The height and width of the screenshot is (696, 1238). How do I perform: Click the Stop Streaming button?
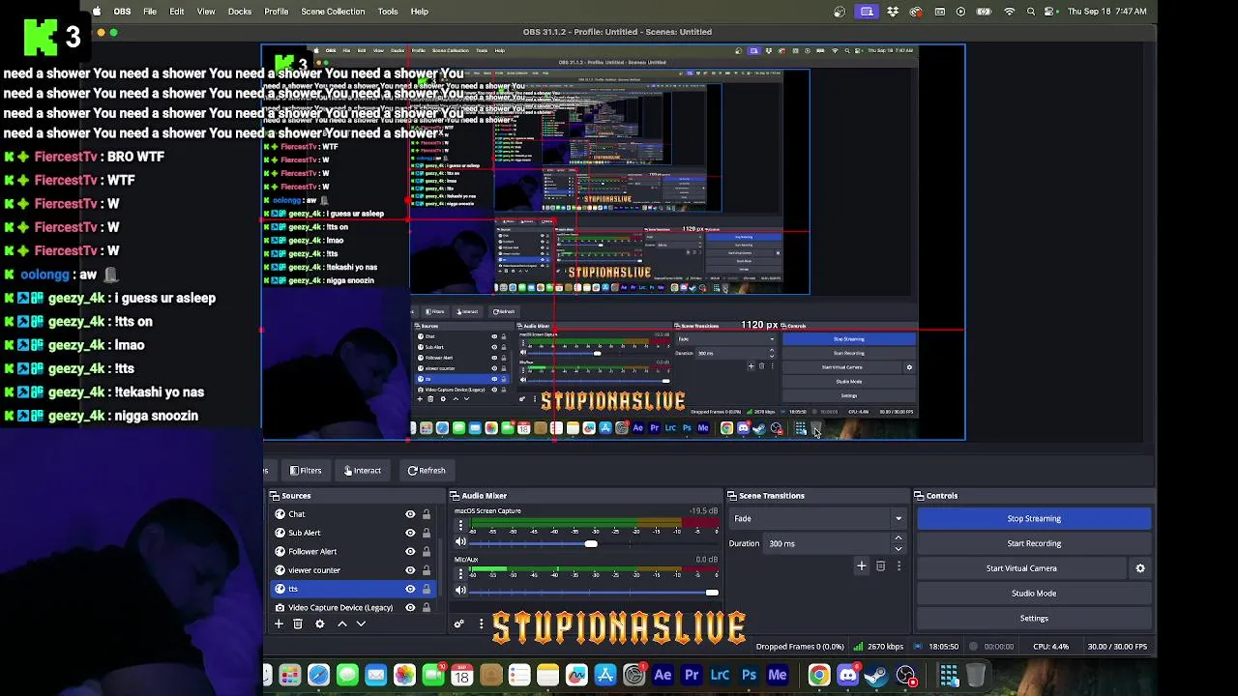coord(1034,519)
